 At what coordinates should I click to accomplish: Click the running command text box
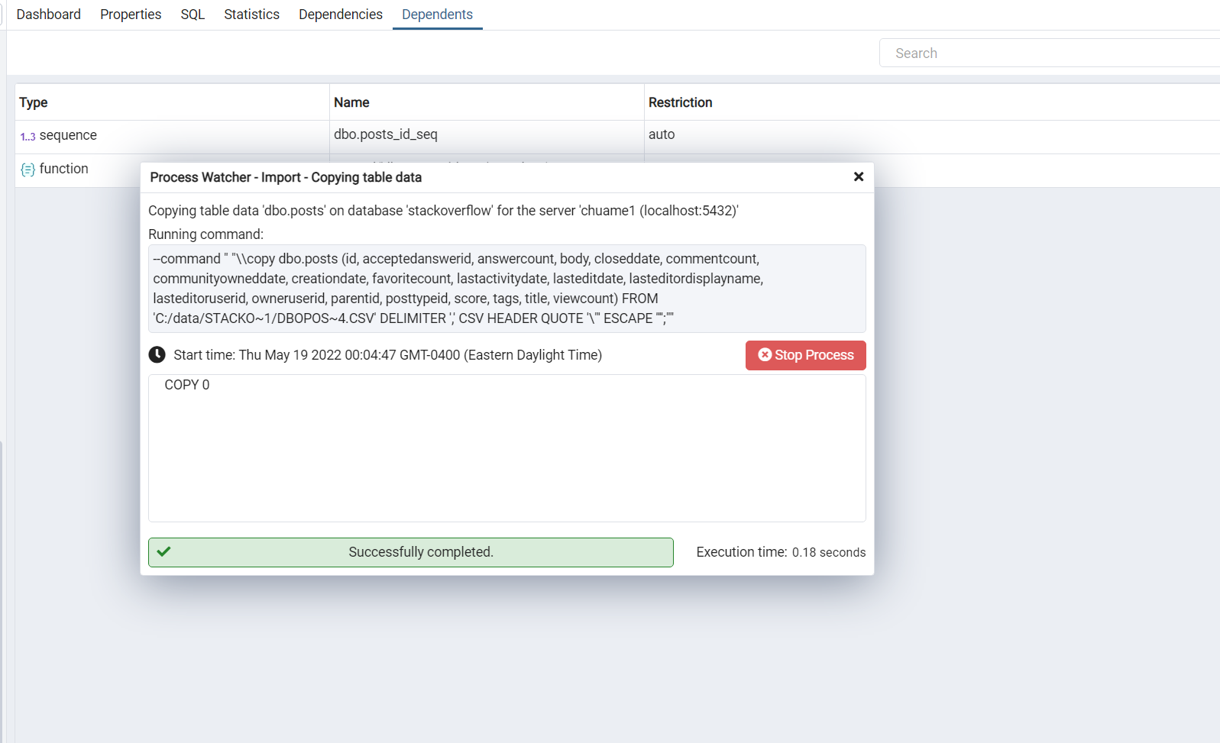coord(506,289)
